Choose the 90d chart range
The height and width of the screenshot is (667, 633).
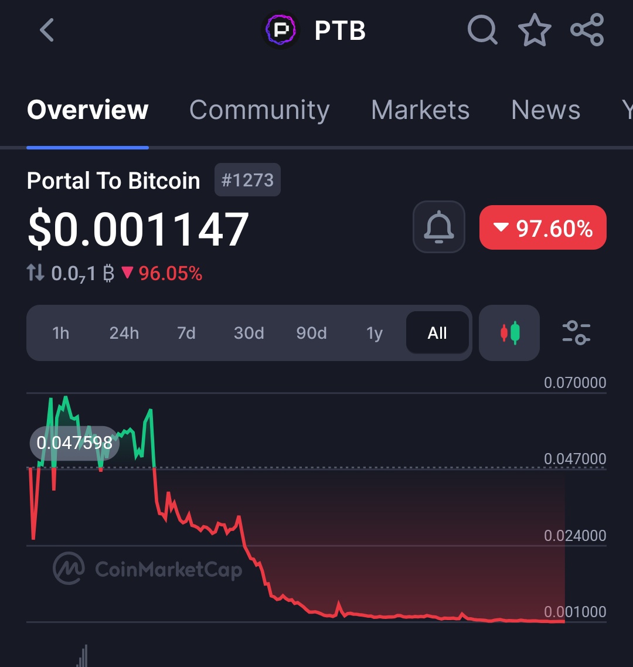(312, 333)
